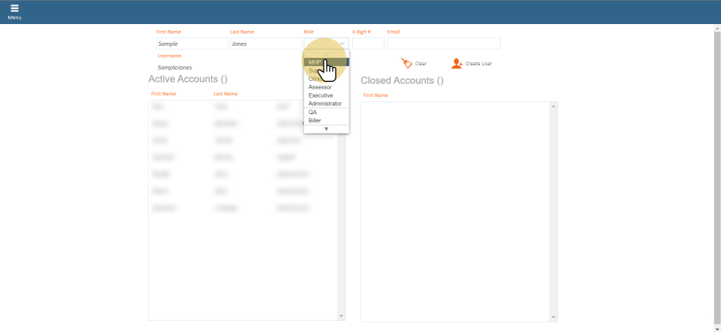Select the Administrator role option
This screenshot has height=332, width=721.
tap(324, 104)
